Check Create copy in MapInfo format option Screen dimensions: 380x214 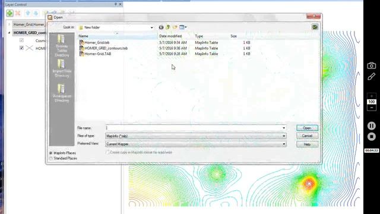click(107, 152)
